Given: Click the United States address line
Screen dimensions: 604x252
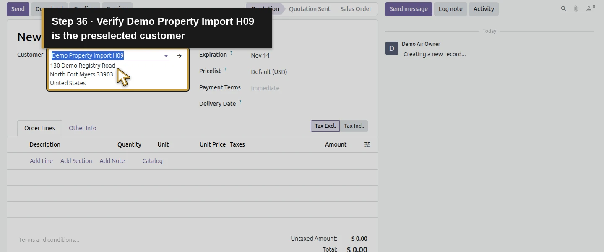Looking at the screenshot, I should point(68,83).
